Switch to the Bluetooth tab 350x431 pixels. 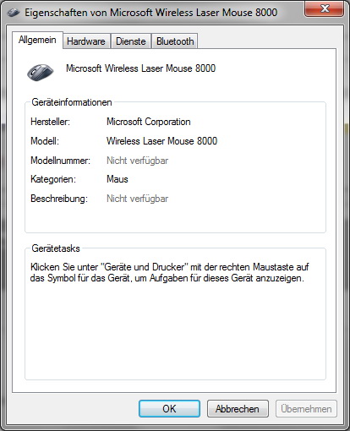tap(175, 41)
